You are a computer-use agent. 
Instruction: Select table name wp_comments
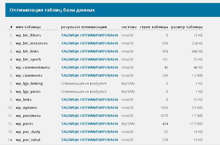[x=29, y=76]
